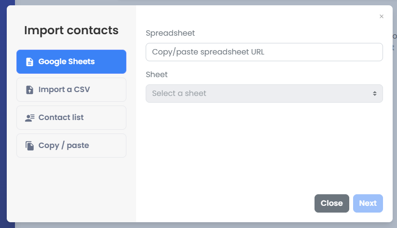Click the Import contacts heading
Screen dimensions: 397x228
[71, 30]
